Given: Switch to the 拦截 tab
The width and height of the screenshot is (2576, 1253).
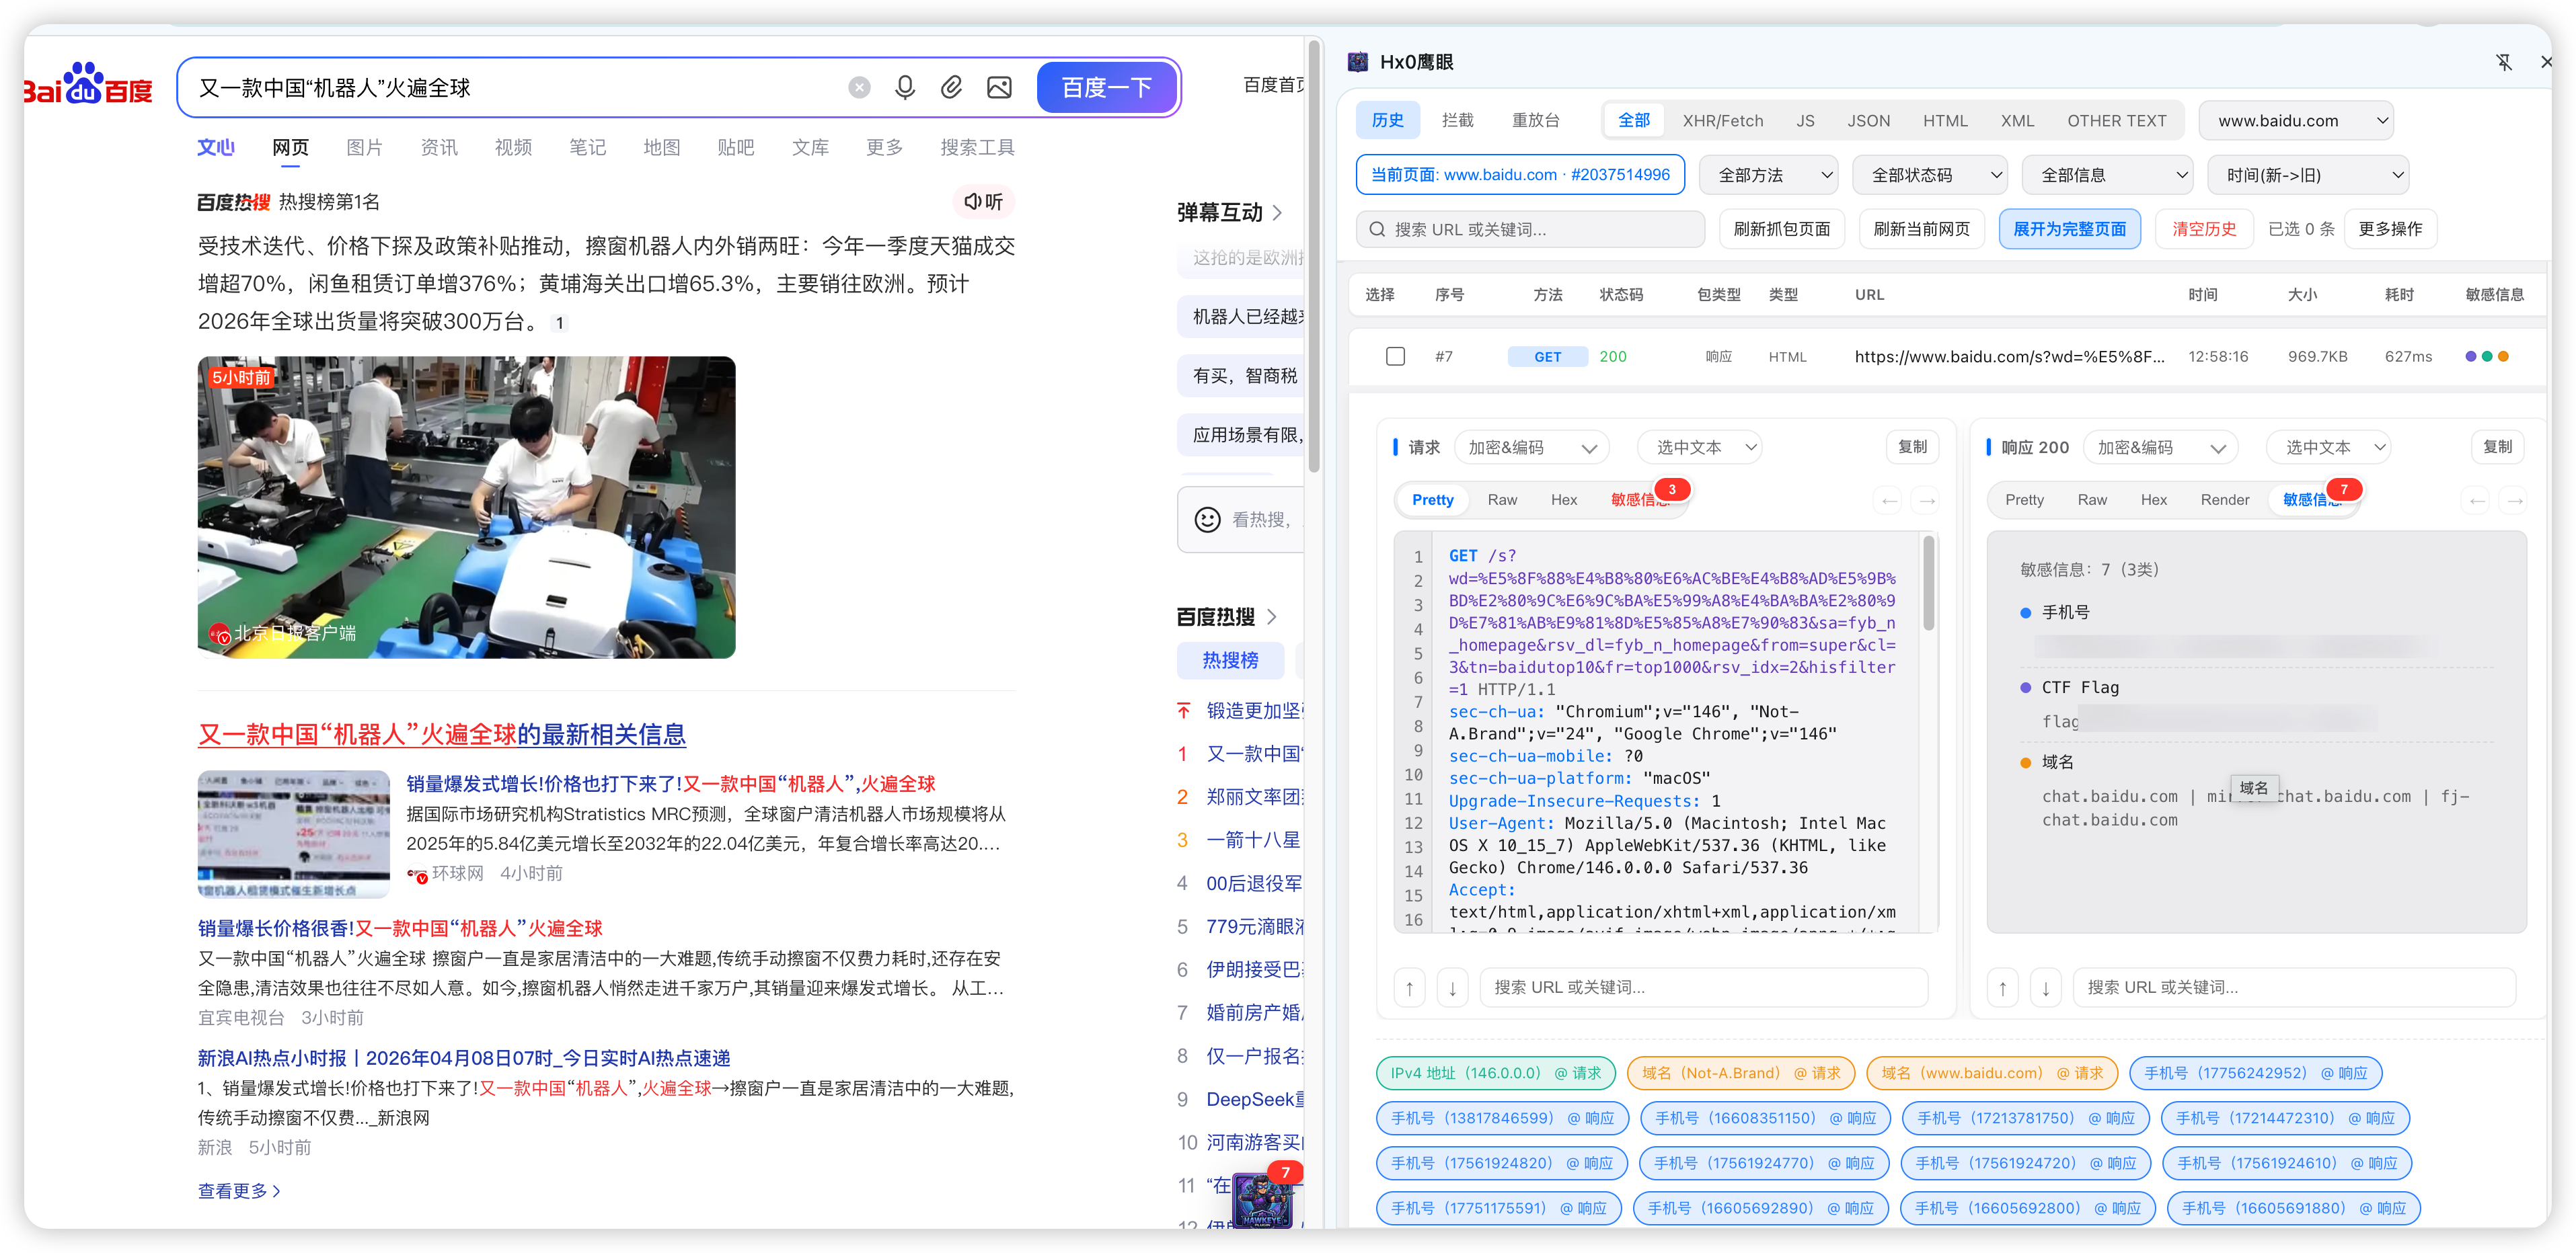Looking at the screenshot, I should click(1457, 121).
